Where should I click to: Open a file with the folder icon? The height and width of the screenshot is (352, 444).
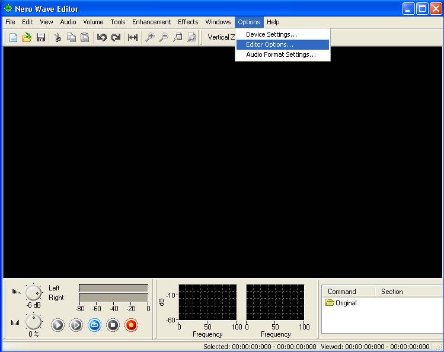coord(27,37)
